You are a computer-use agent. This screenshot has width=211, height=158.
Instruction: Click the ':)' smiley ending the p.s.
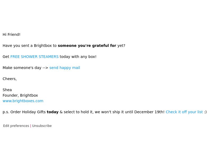205,112
